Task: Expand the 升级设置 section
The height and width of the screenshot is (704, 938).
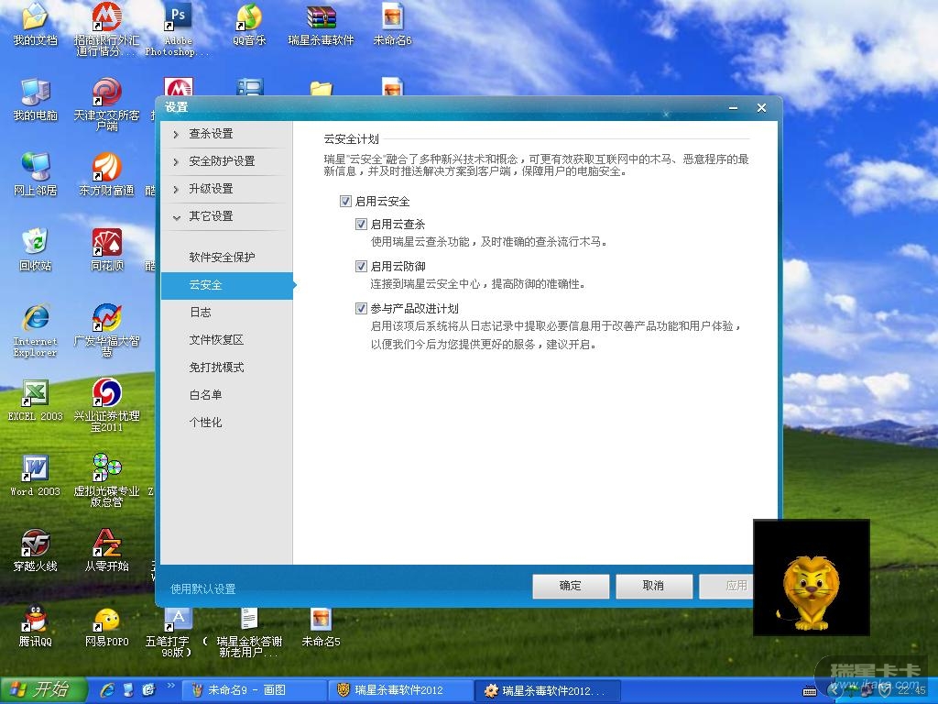Action: [227, 189]
